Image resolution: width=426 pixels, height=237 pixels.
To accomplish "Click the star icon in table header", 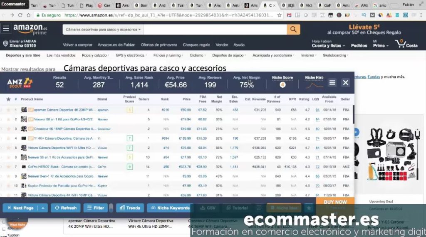I will point(8,99).
